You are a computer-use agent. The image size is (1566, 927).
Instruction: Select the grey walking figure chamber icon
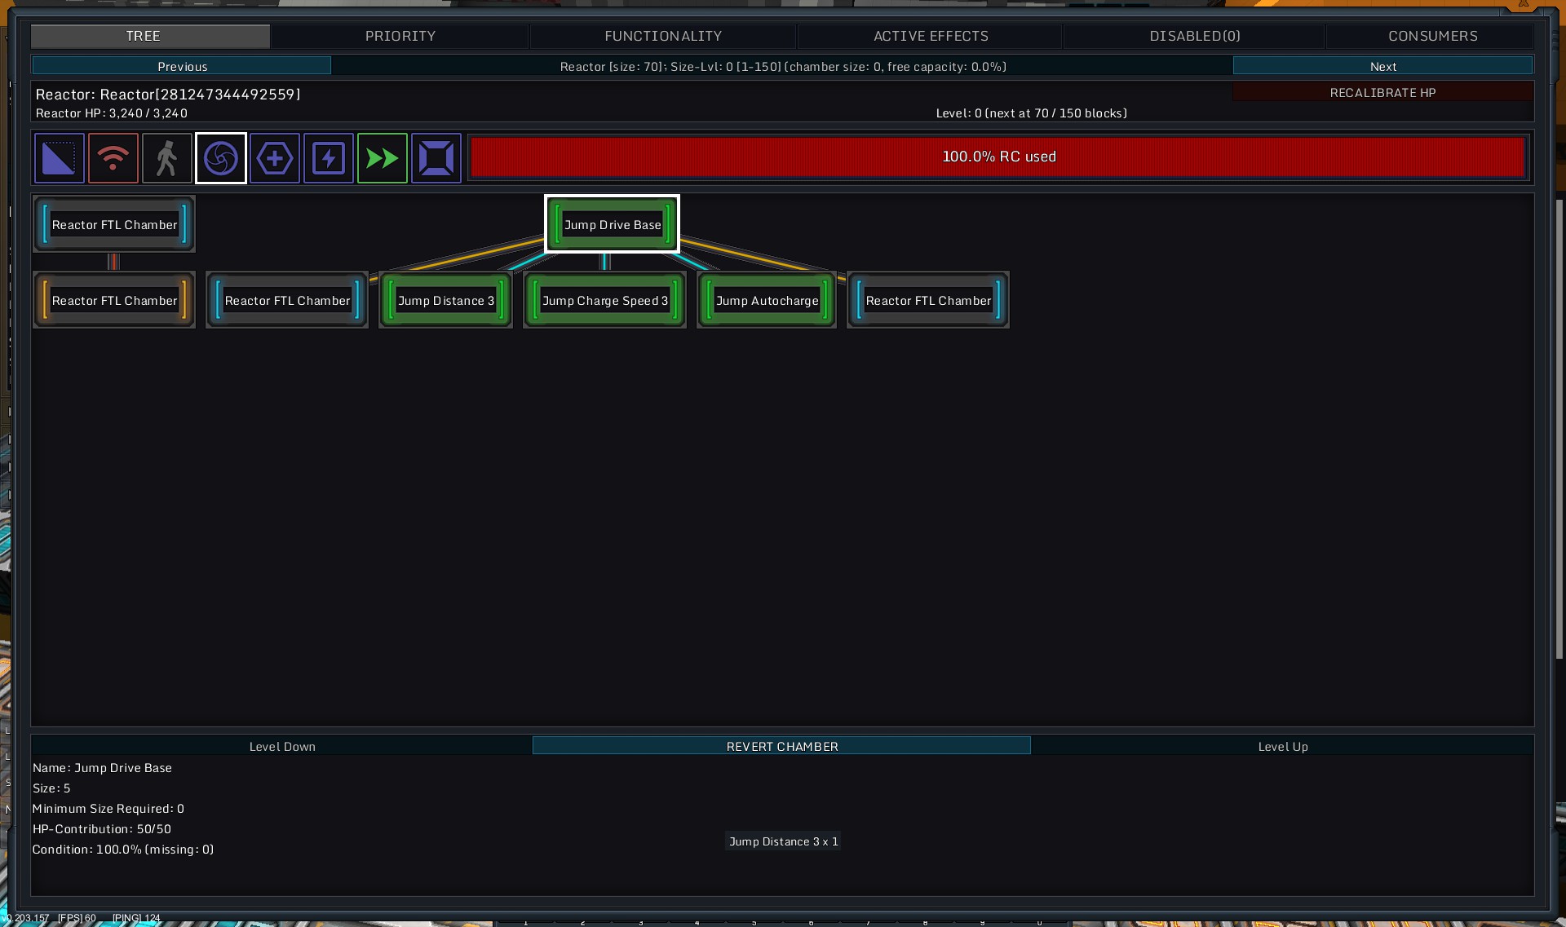click(166, 158)
